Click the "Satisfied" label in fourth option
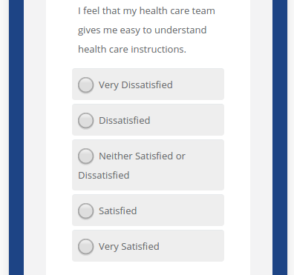Viewport: 294px width, 275px height. coord(118,211)
